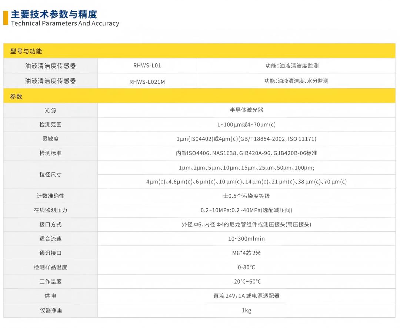Select the 接口方式 row label
This screenshot has width=400, height=328.
pyautogui.click(x=50, y=225)
